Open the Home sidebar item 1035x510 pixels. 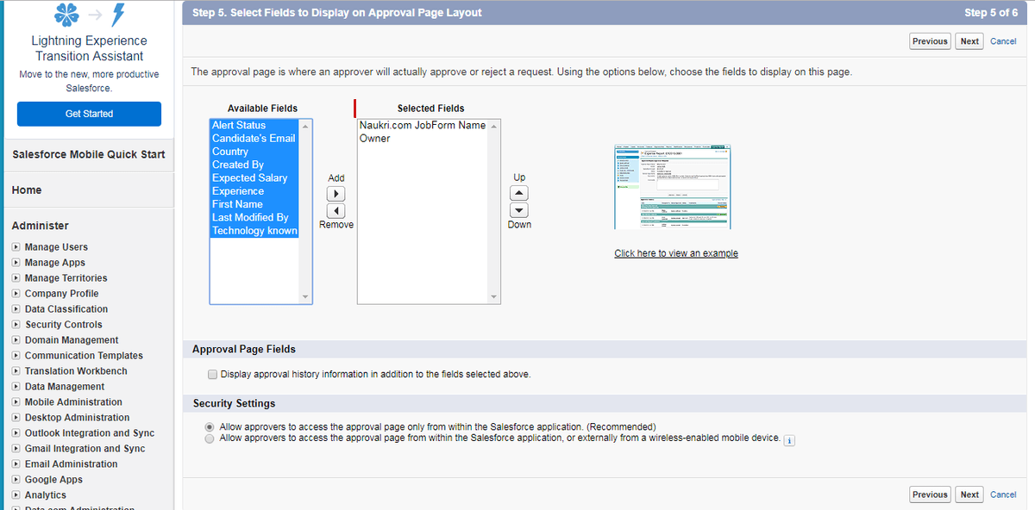point(27,190)
